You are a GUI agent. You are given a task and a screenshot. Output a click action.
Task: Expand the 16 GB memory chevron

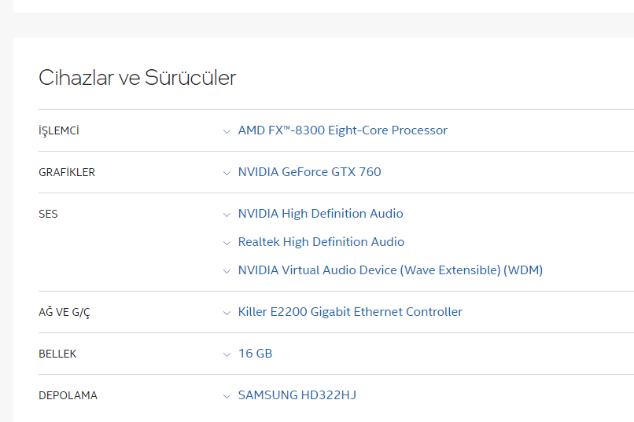tap(227, 354)
